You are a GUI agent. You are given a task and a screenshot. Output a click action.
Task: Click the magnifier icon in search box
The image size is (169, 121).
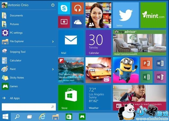[x=53, y=107]
